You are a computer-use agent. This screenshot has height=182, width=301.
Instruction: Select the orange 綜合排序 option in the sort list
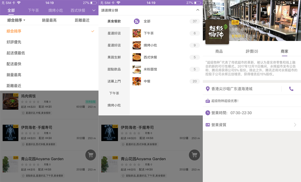point(14,31)
